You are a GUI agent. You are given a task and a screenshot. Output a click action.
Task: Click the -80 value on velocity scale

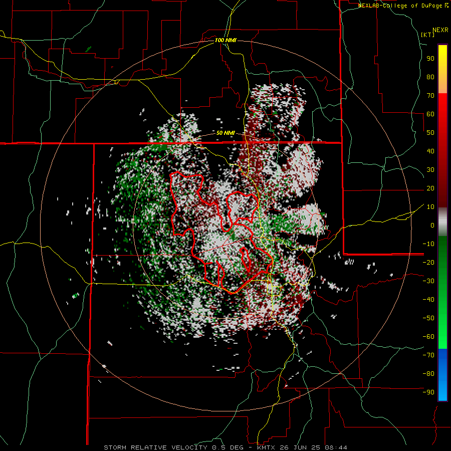(428, 374)
